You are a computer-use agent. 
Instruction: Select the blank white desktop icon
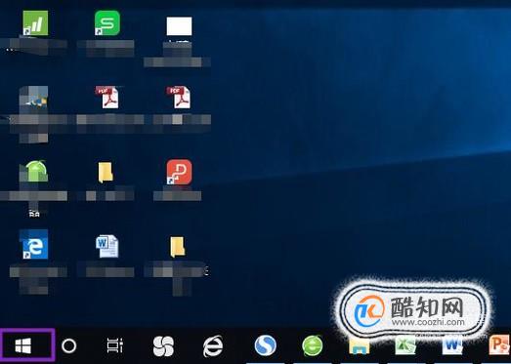point(179,26)
